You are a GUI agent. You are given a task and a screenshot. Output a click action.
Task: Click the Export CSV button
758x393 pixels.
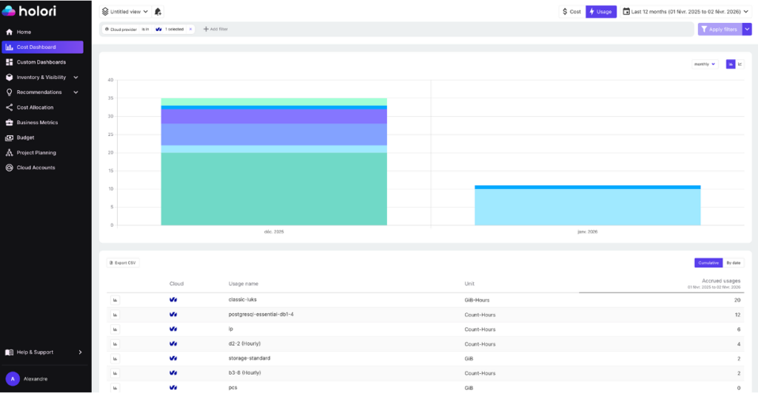click(123, 263)
